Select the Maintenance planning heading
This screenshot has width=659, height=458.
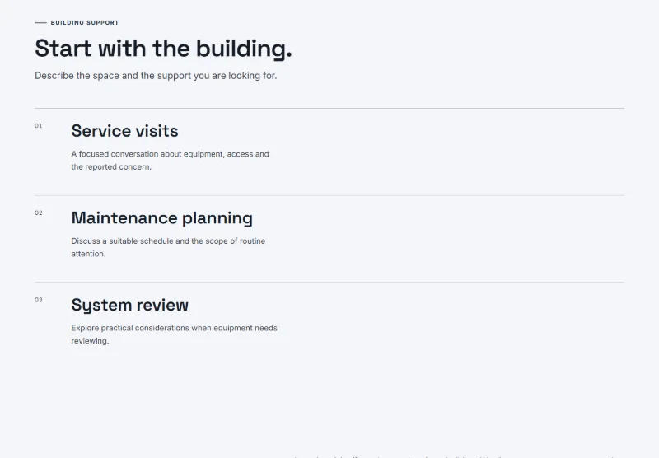click(161, 218)
